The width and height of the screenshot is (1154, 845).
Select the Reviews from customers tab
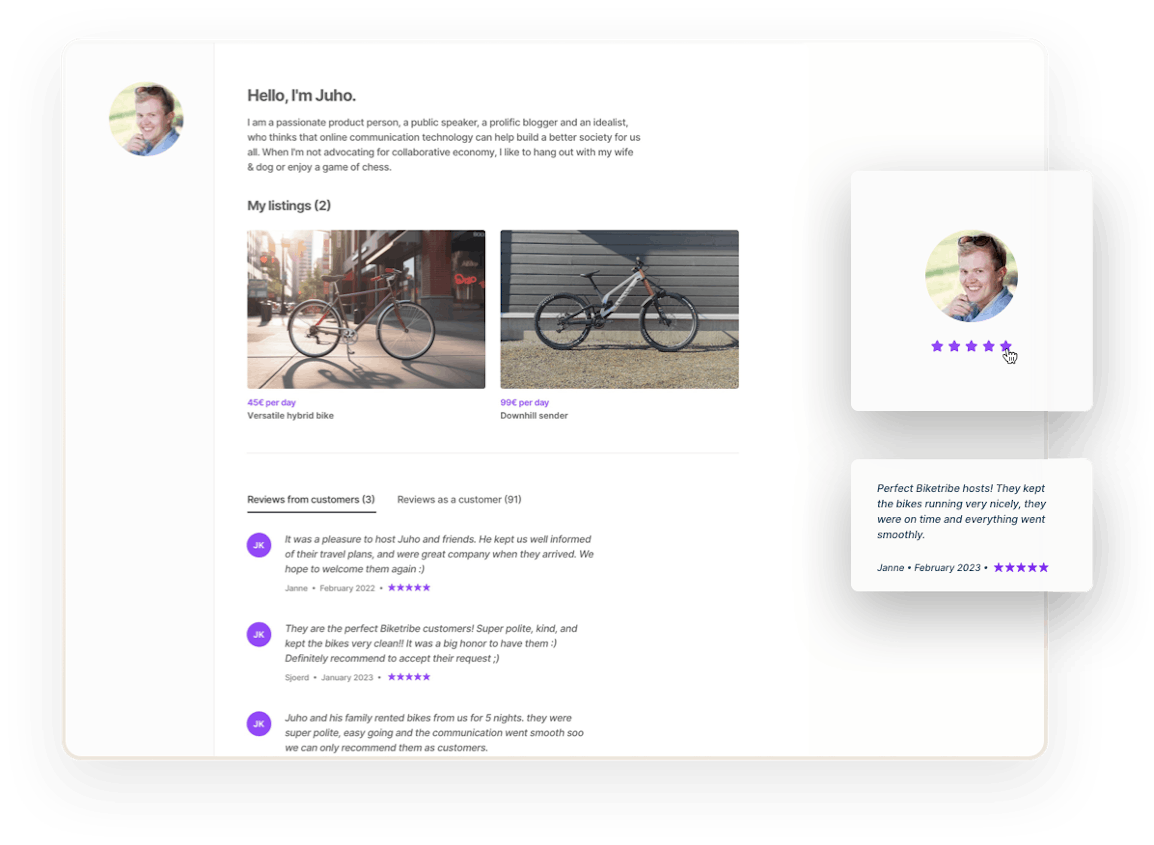click(311, 500)
